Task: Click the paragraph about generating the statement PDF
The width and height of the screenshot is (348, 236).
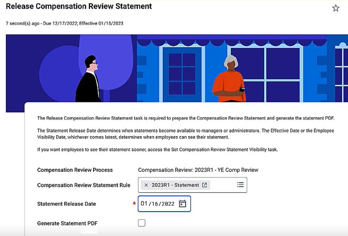Action: pyautogui.click(x=186, y=118)
